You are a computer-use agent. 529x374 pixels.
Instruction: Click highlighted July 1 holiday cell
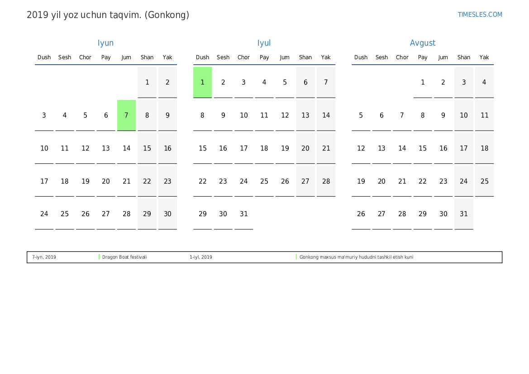tap(202, 82)
